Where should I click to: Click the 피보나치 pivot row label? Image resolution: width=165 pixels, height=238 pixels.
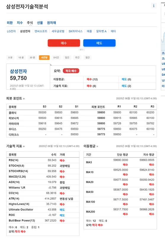14,118
